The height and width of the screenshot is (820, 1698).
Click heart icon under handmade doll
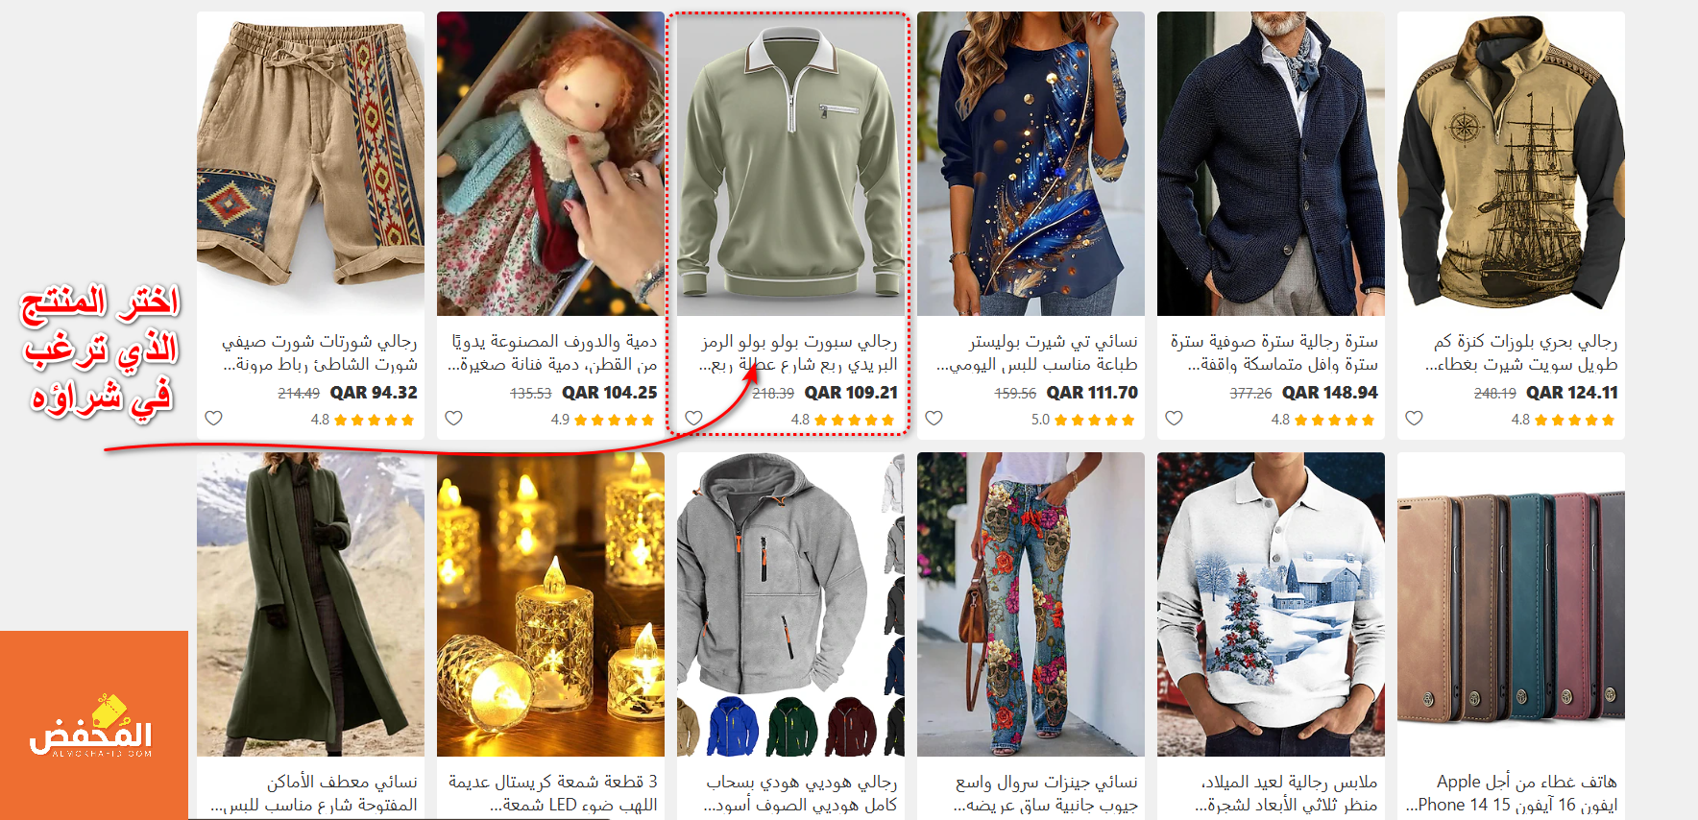pos(453,418)
